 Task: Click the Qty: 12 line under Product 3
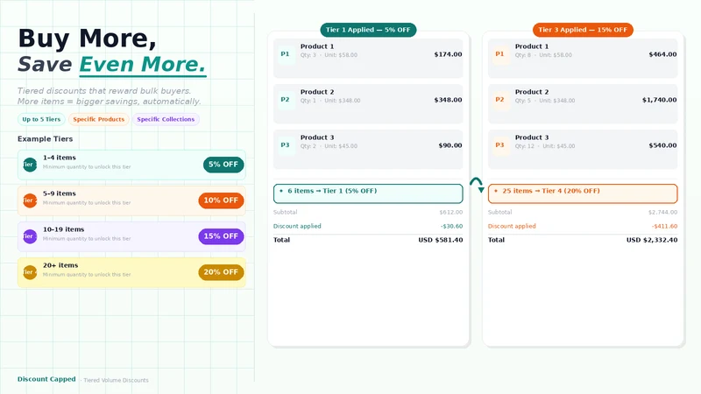tap(545, 146)
